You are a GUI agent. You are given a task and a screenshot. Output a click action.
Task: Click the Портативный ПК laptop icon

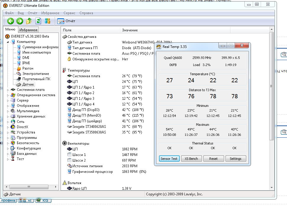coord(19,79)
